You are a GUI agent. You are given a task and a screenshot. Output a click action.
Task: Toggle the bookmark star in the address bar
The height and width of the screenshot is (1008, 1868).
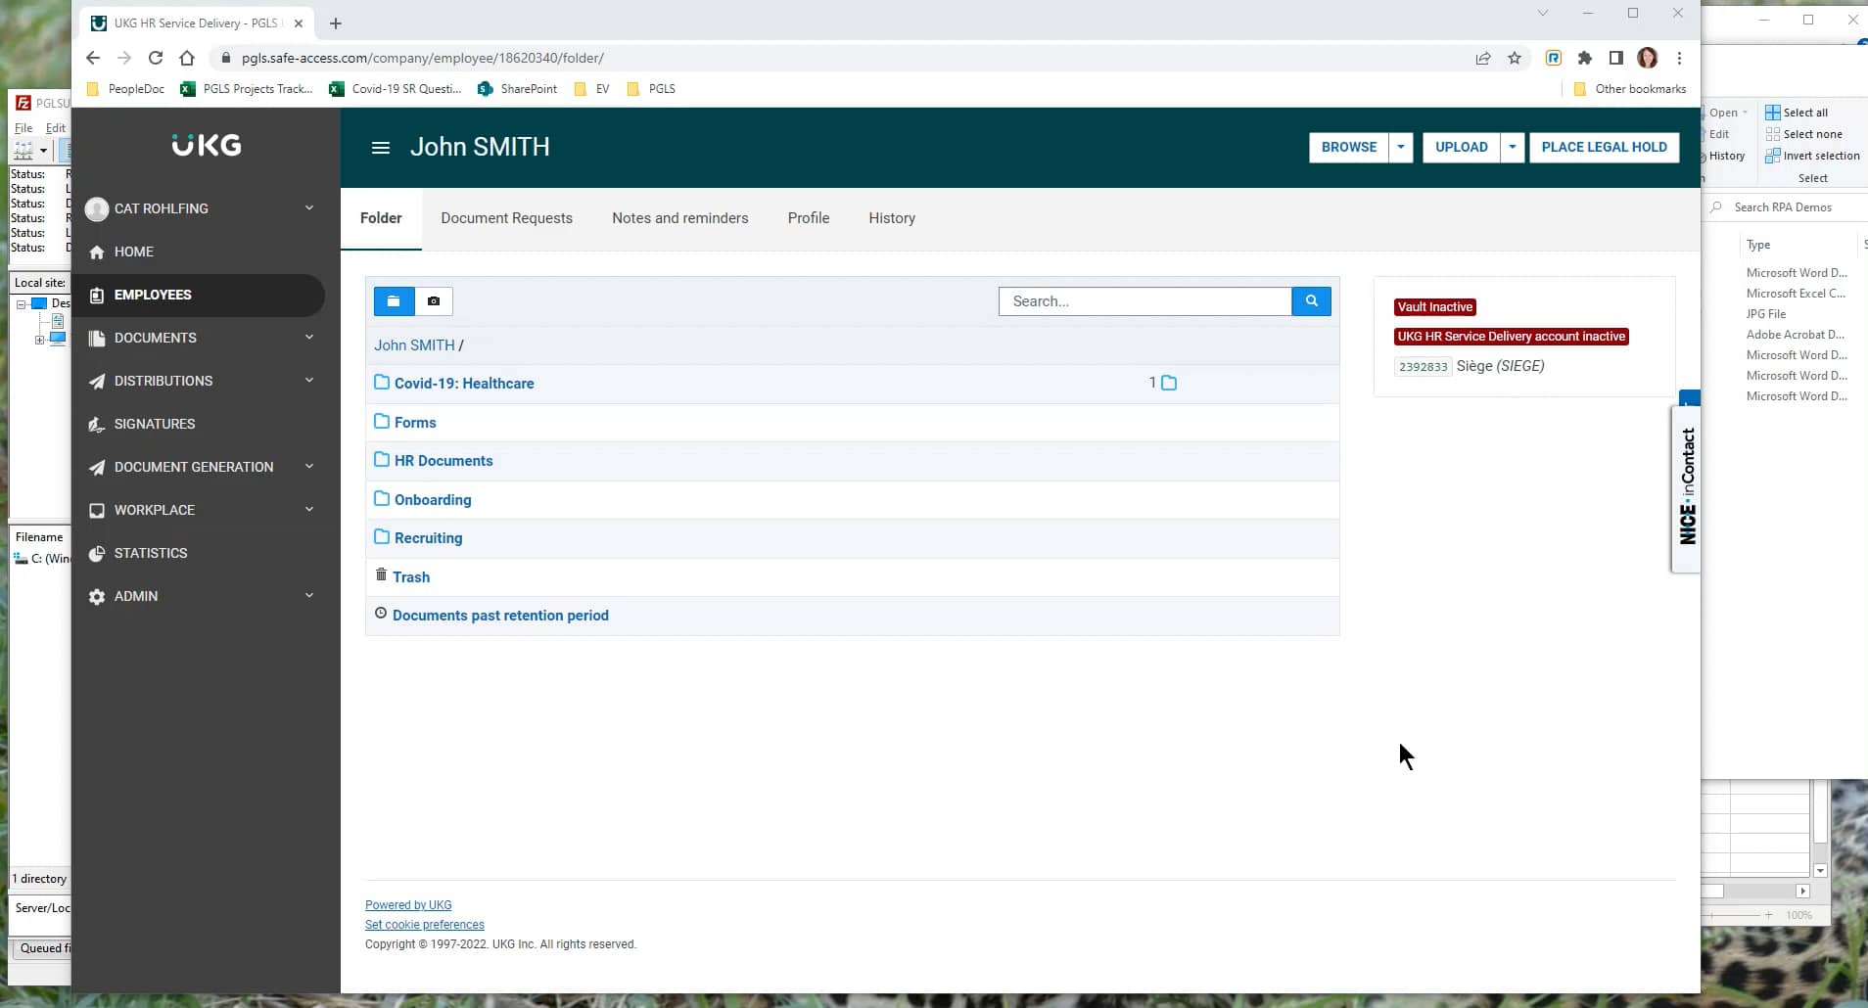tap(1514, 58)
